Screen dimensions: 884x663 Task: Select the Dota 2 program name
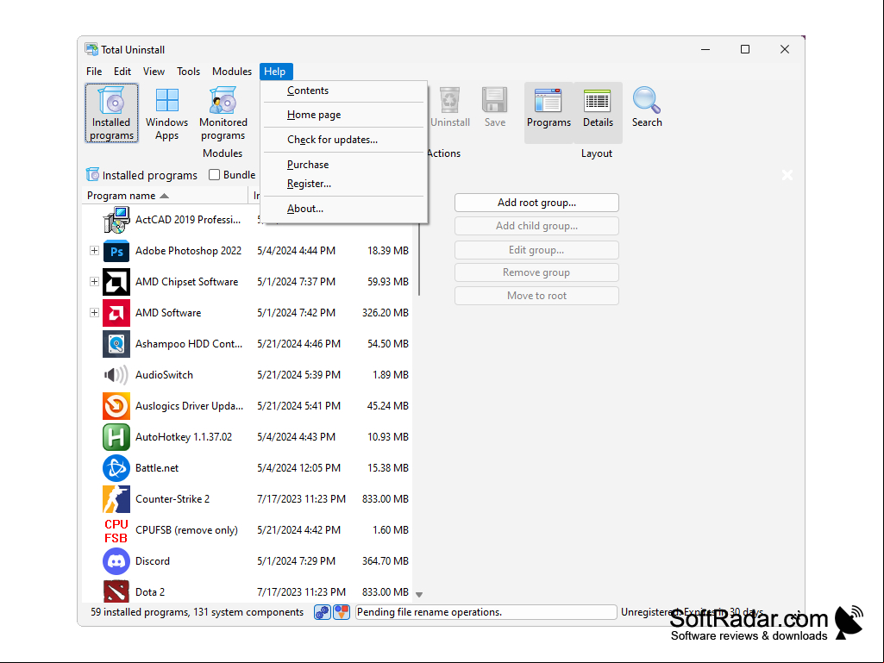tap(150, 592)
